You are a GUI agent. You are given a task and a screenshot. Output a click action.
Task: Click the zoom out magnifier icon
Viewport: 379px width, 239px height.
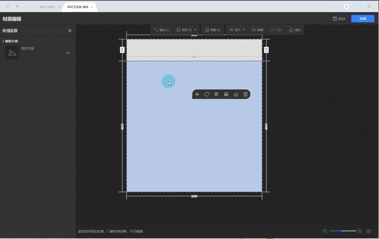tap(325, 231)
